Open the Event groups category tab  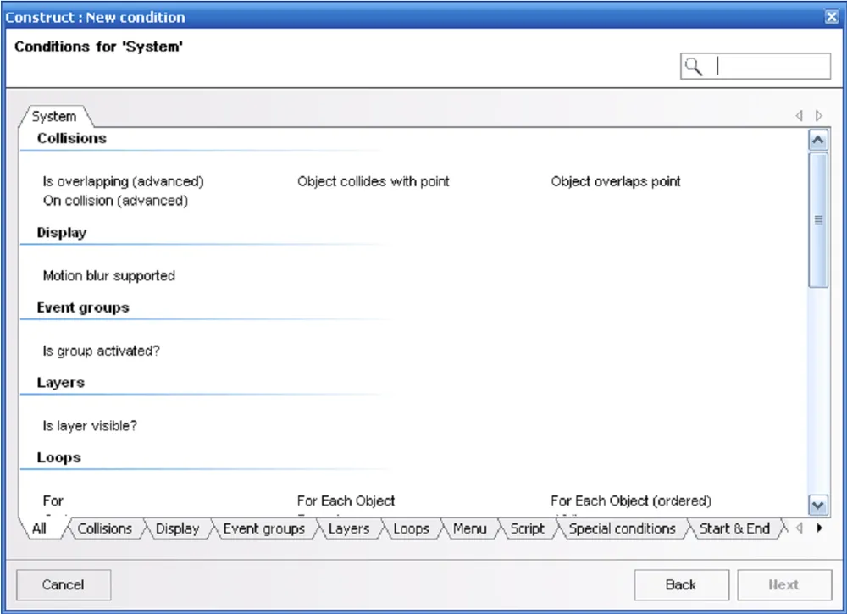pyautogui.click(x=264, y=528)
